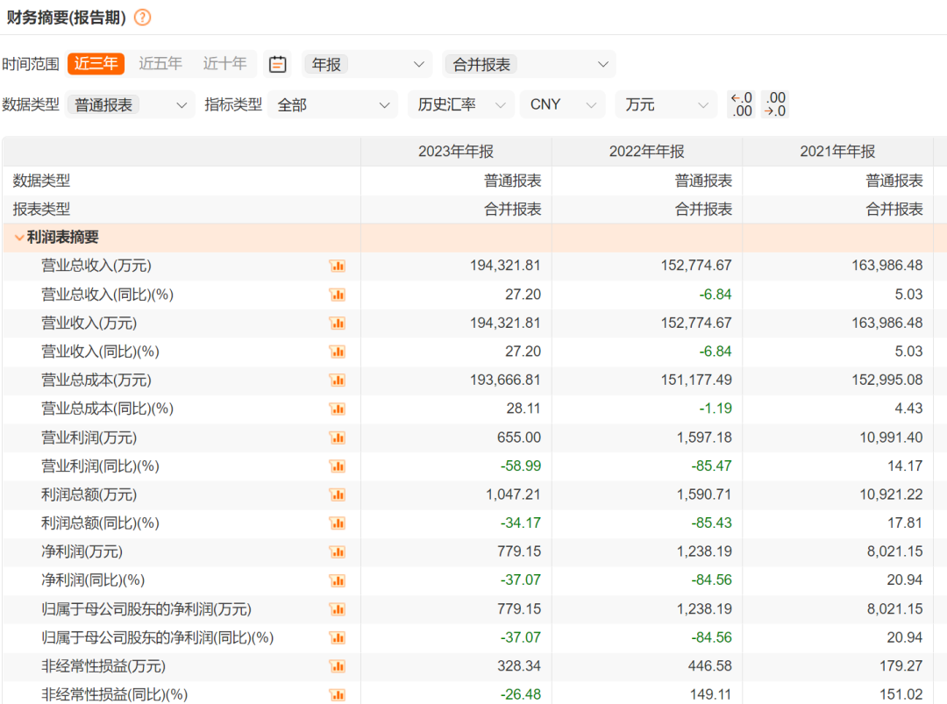Click the 2023年年报 column header

pos(456,152)
